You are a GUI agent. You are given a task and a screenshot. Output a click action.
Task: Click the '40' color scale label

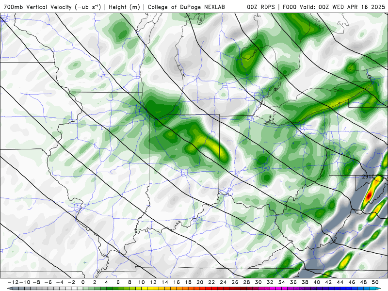(x=317, y=282)
